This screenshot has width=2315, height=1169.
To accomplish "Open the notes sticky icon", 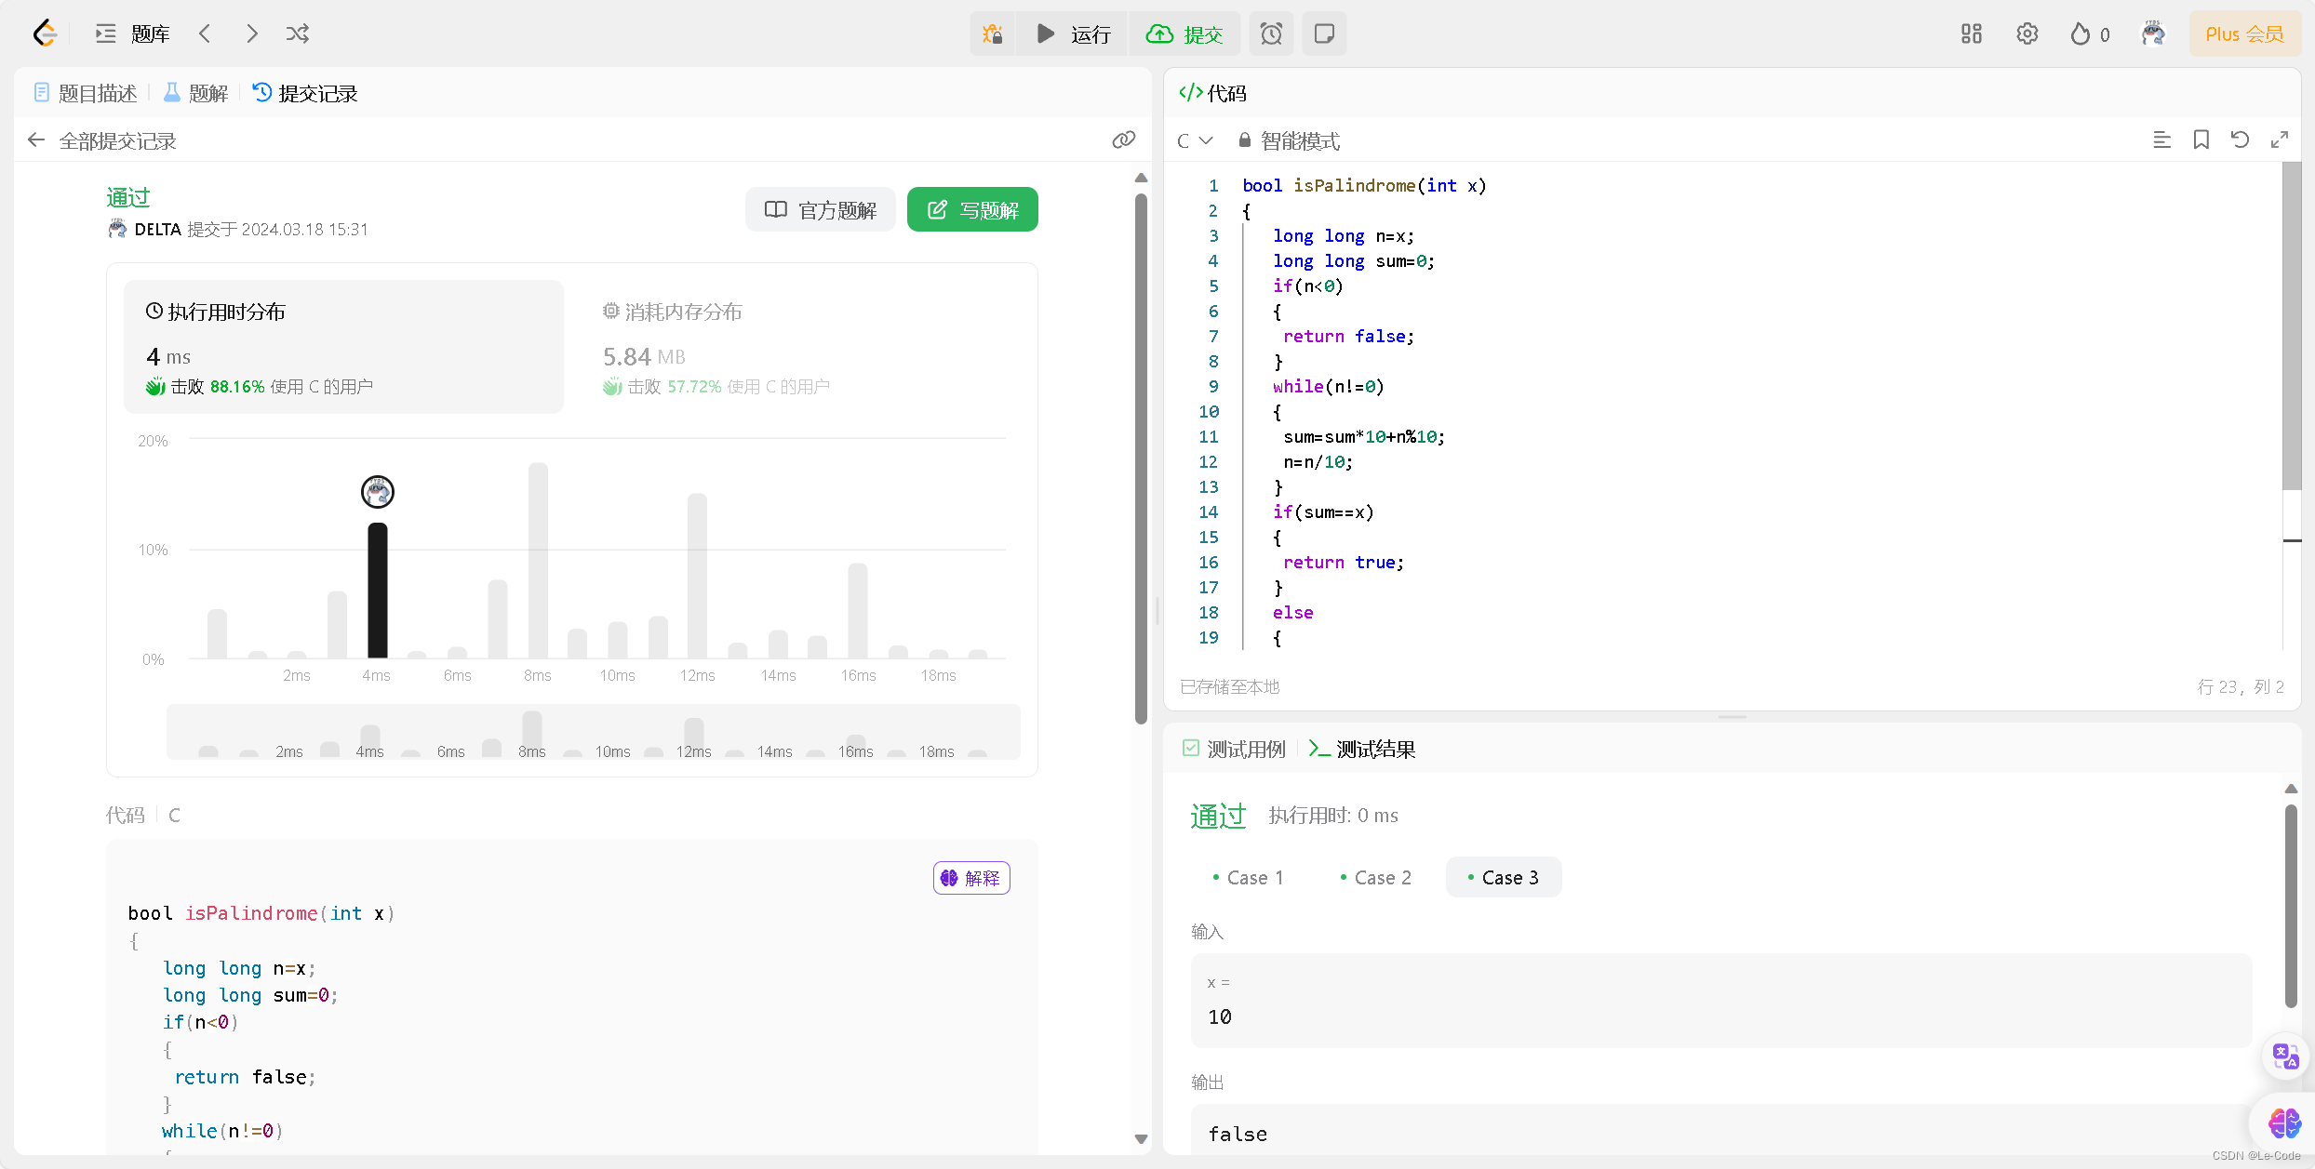I will point(1324,34).
